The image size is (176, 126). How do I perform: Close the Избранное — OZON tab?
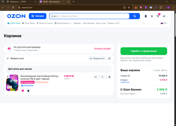[36, 2]
